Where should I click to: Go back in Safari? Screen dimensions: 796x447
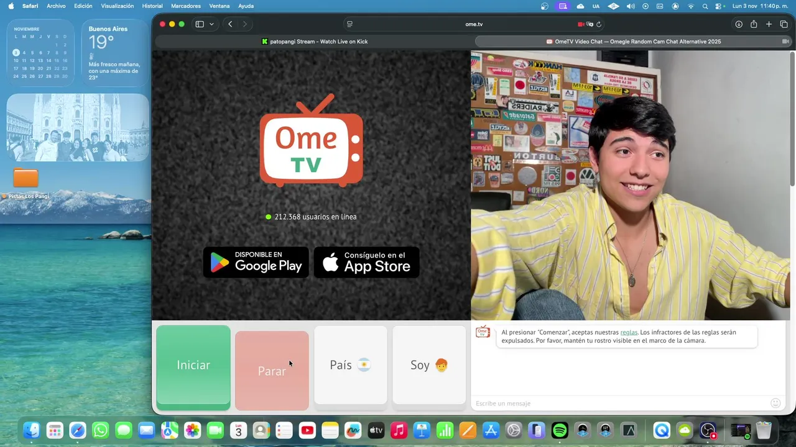click(x=230, y=24)
